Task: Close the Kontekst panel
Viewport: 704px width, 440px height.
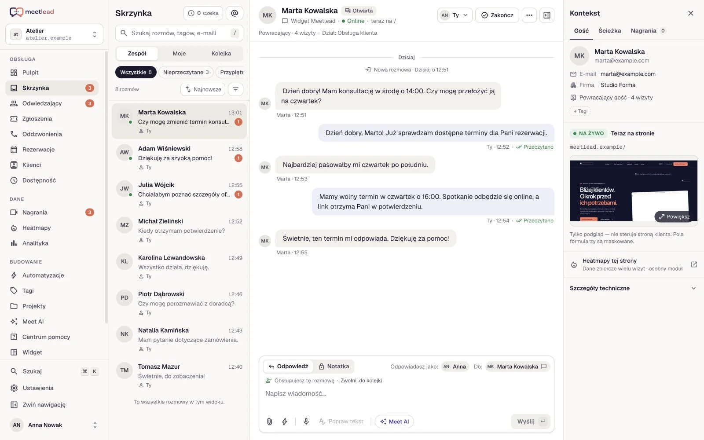Action: tap(691, 13)
